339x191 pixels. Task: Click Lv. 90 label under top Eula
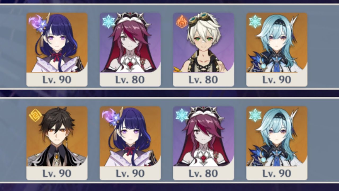coord(277,80)
